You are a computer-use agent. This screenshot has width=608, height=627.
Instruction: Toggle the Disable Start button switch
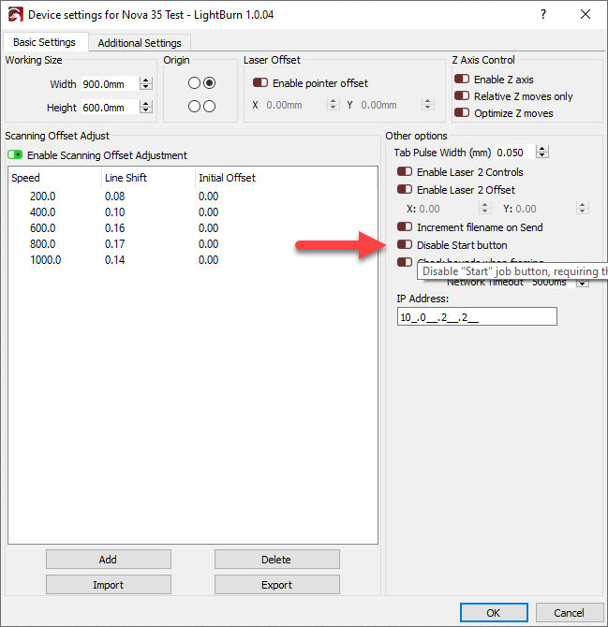tap(405, 244)
